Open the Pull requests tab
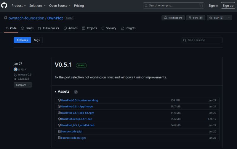Viewport: 237px width, 149px height. pyautogui.click(x=49, y=28)
